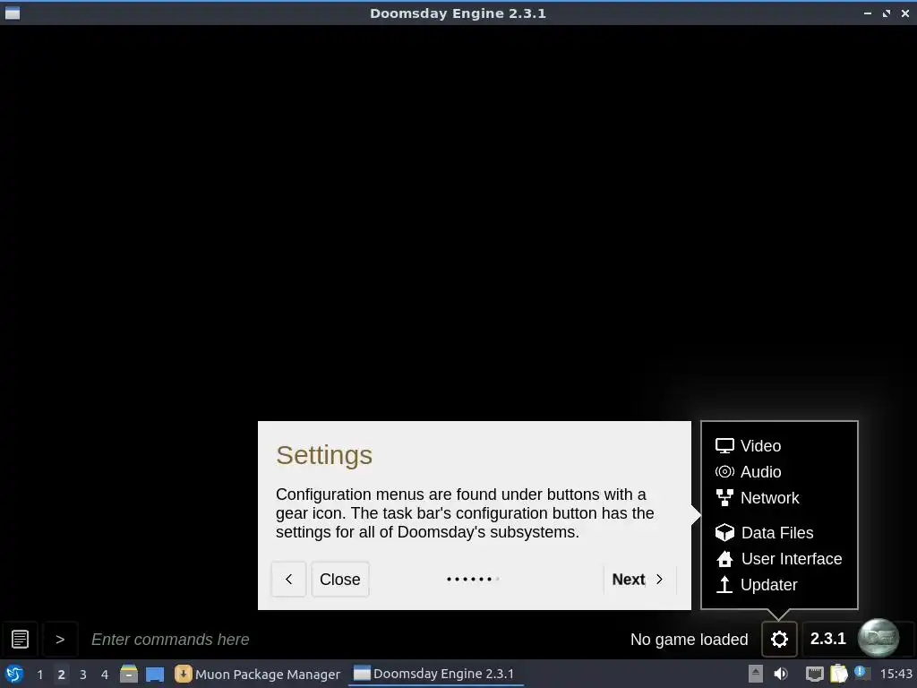
Task: Click the gear configuration button
Action: tap(779, 639)
